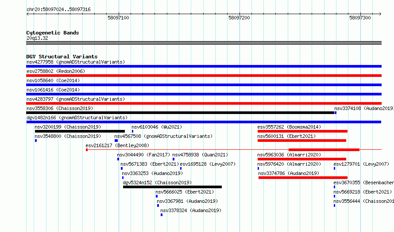This screenshot has height=232, width=394.
Task: Click the 58097100 ruler position label
Action: click(x=118, y=18)
